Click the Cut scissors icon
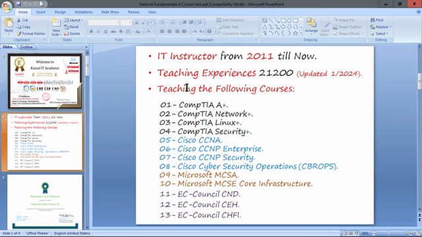This screenshot has height=237, width=422. tap(19, 20)
